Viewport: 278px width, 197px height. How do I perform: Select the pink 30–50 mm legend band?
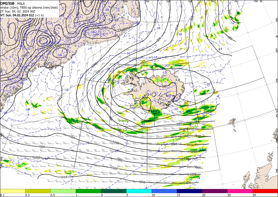click(x=240, y=191)
